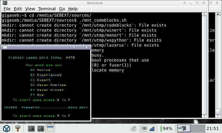
Task: Open the game window's title bar menu icon
Action: (x=5, y=47)
